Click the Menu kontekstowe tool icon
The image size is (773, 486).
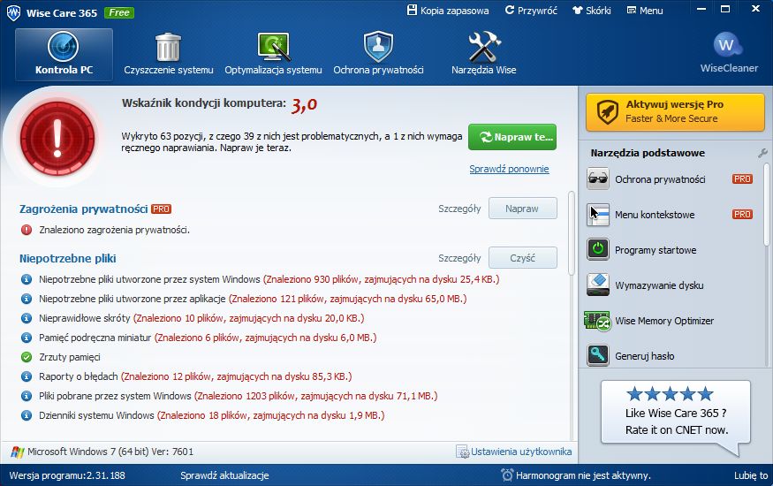click(597, 215)
